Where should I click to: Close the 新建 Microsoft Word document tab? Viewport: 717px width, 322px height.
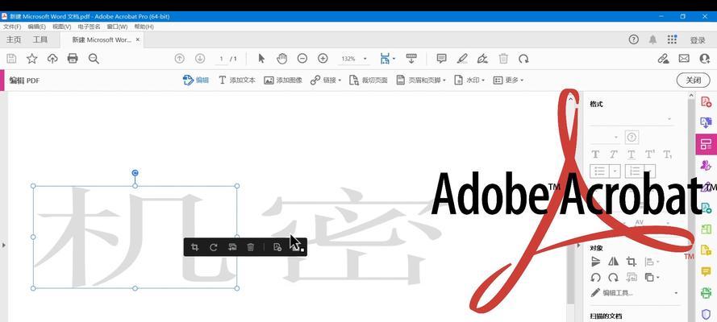(138, 39)
